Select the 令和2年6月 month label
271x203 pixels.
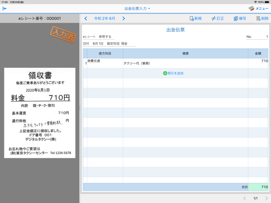click(x=105, y=19)
